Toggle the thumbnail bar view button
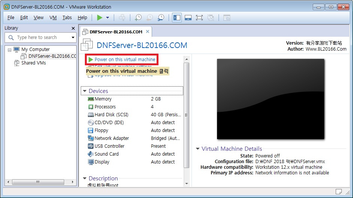 point(188,18)
